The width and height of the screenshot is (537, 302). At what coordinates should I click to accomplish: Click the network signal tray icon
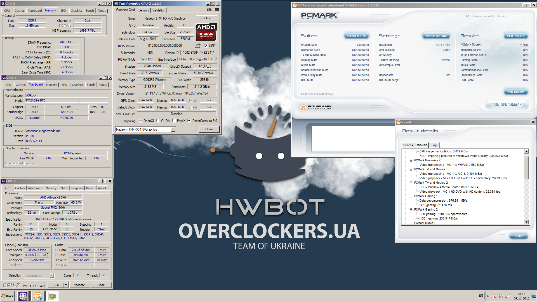coord(508,296)
